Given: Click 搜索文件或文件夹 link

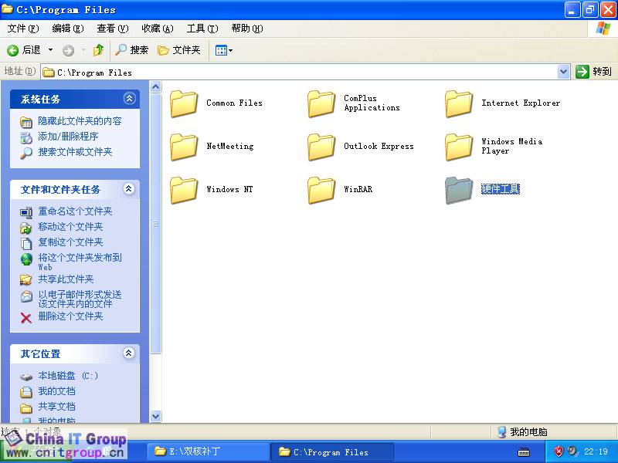Looking at the screenshot, I should click(75, 152).
